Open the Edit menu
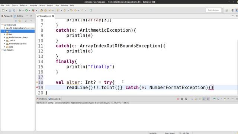The height and width of the screenshot is (134, 238). click(8, 5)
